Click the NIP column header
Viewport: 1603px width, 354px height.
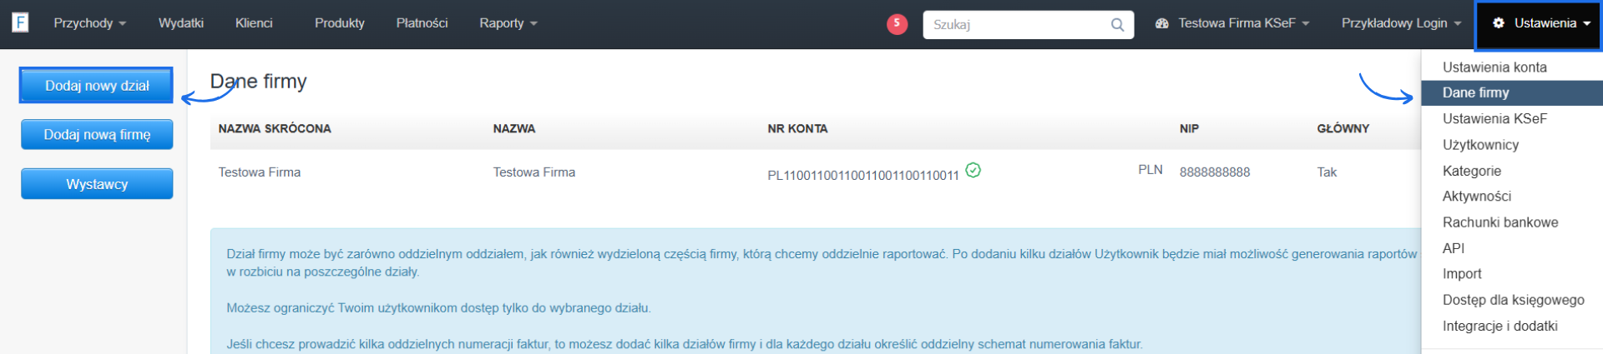1189,129
